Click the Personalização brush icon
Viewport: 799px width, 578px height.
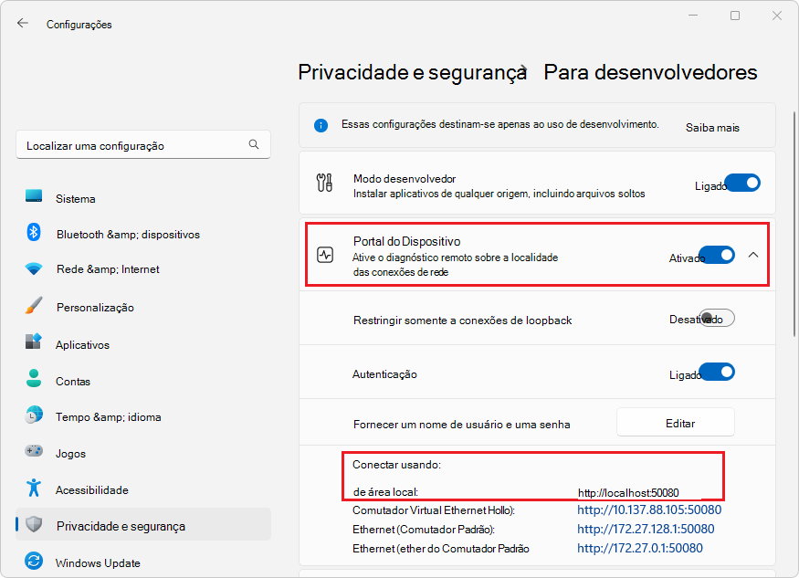tap(35, 307)
